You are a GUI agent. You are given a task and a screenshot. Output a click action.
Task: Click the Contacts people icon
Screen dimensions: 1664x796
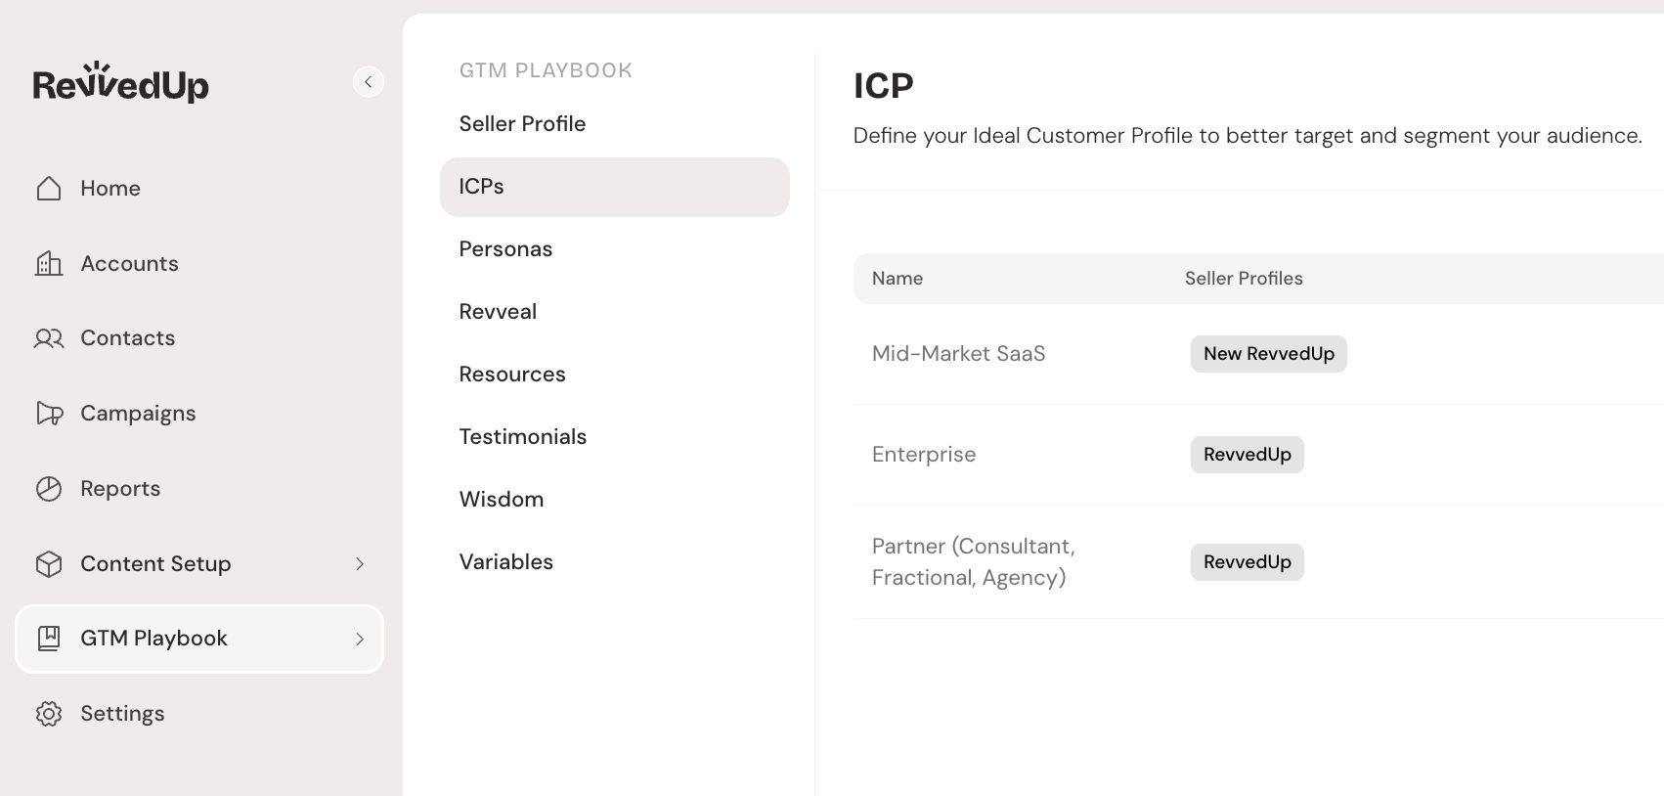(x=49, y=338)
